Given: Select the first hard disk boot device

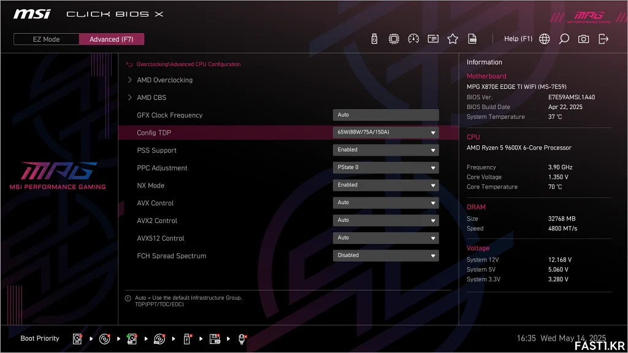Looking at the screenshot, I should pyautogui.click(x=77, y=339).
